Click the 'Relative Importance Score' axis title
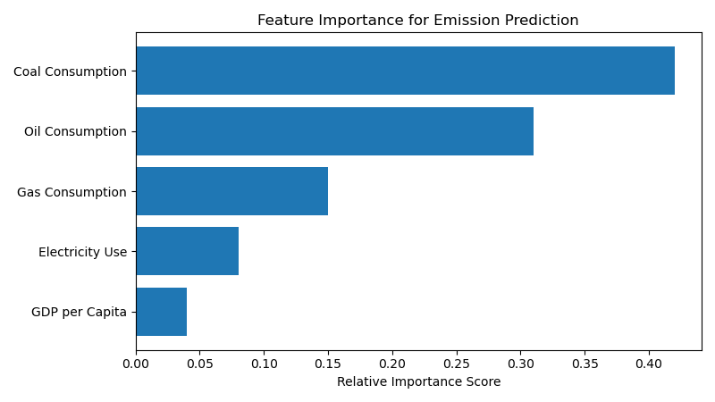 [x=418, y=381]
